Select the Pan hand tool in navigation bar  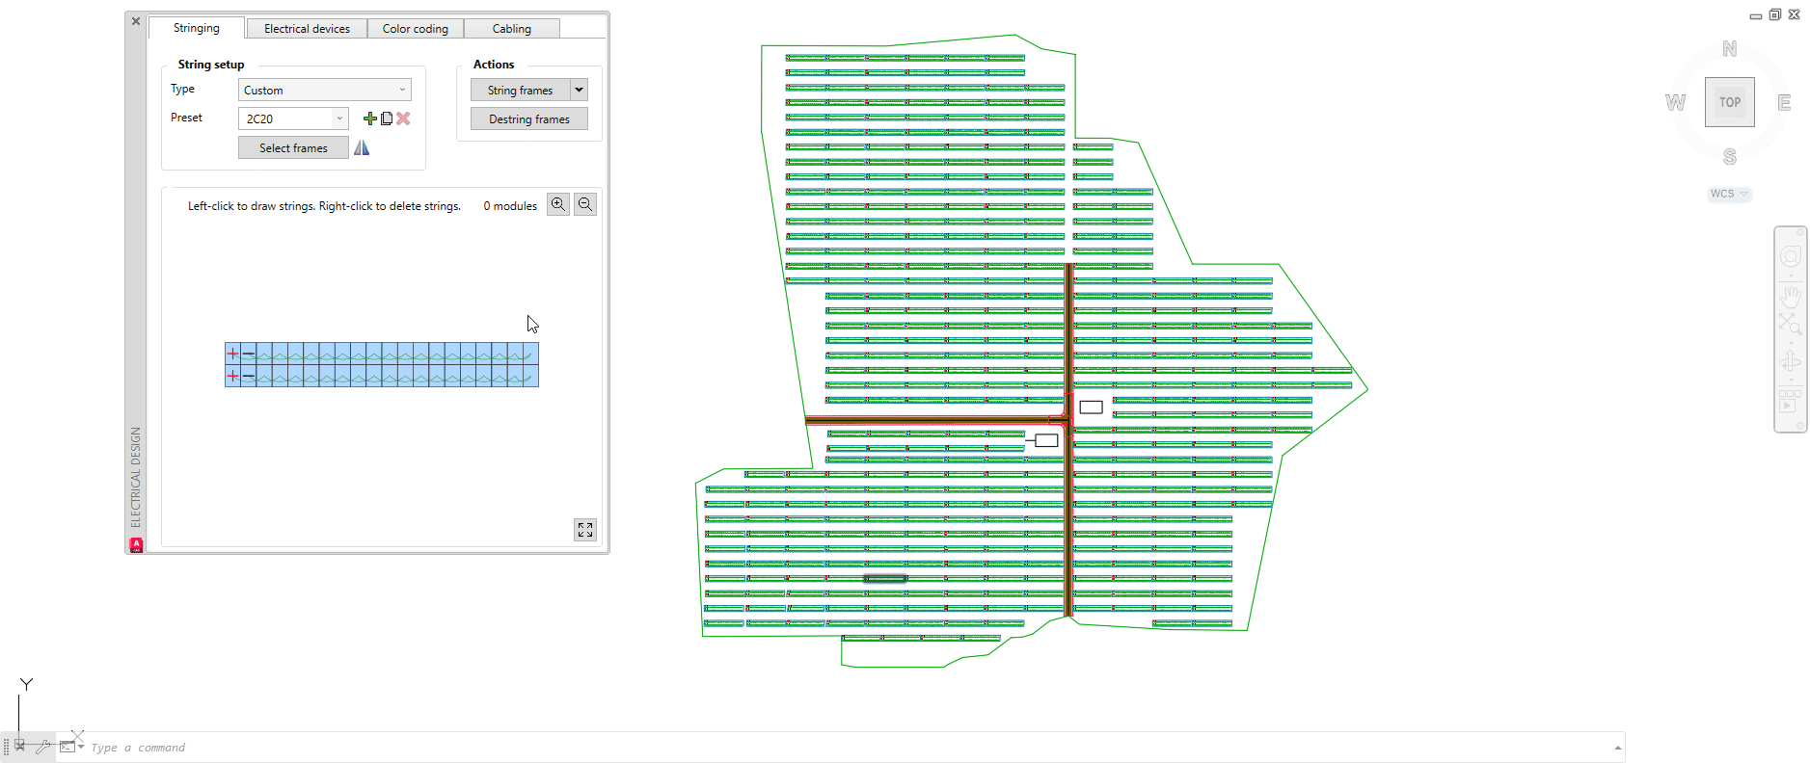[1791, 295]
